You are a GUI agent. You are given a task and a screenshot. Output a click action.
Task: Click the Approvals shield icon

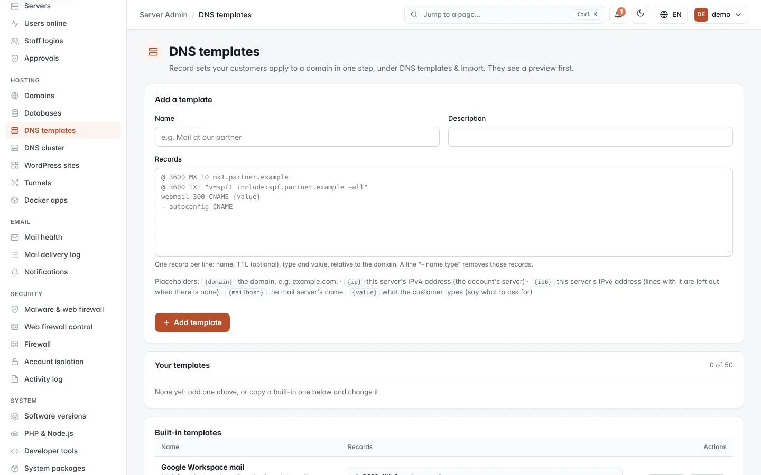coord(15,59)
